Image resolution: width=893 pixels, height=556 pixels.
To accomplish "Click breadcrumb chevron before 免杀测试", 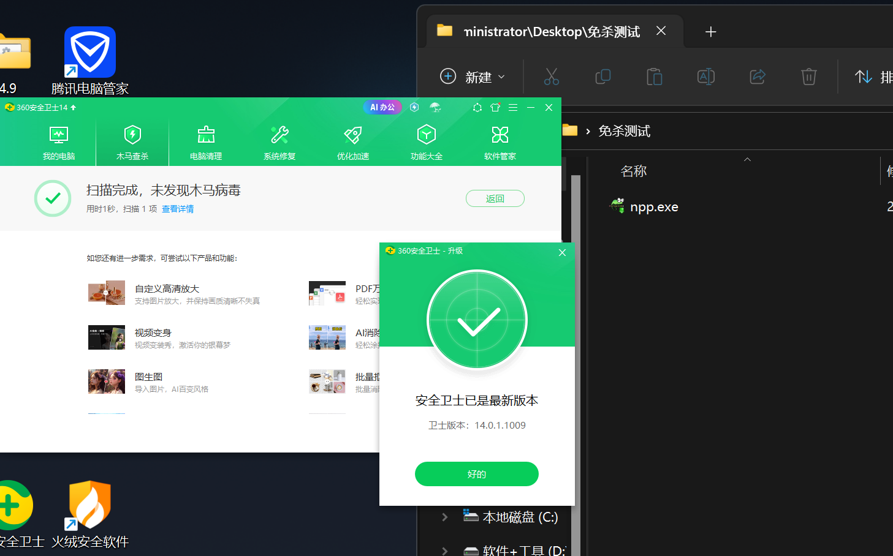I will tap(588, 132).
